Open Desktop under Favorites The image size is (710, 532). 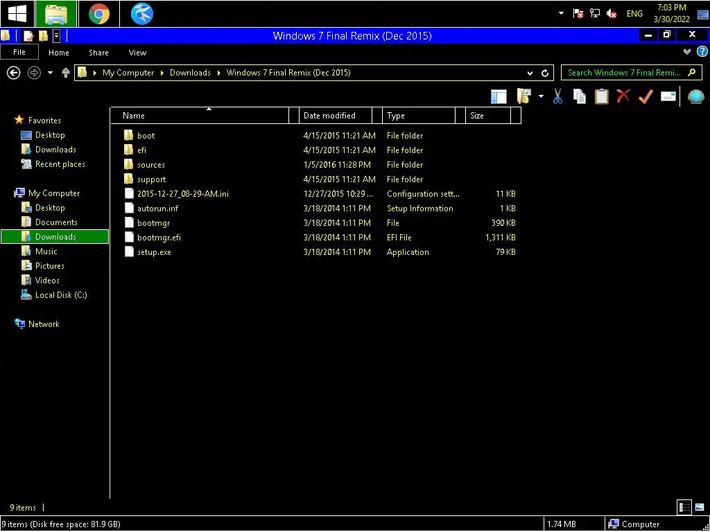[x=50, y=135]
